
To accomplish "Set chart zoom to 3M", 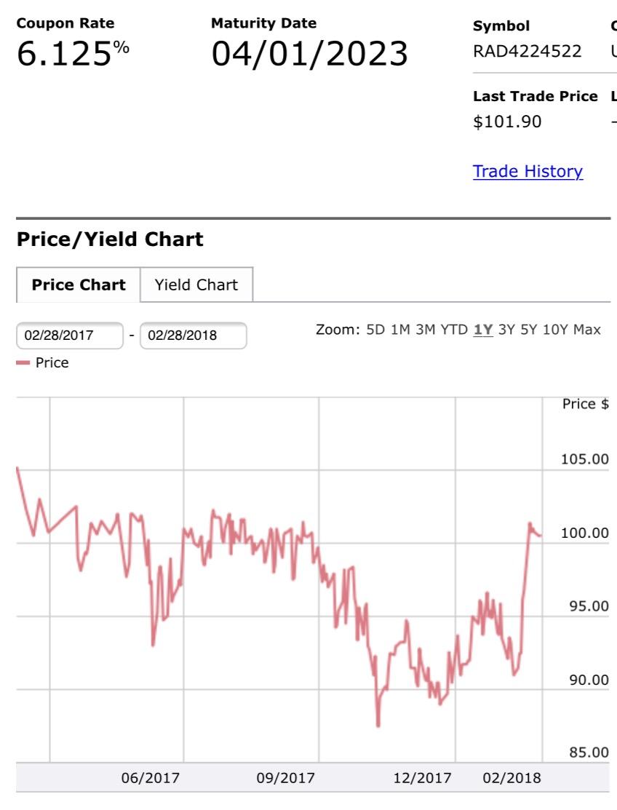I will click(x=426, y=330).
